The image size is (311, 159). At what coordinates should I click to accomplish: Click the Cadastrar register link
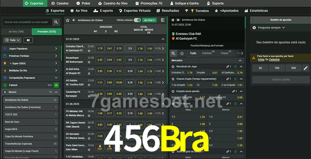[274, 59]
